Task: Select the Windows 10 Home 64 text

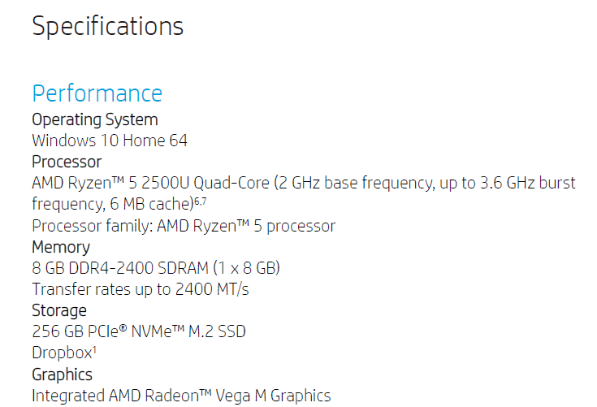Action: click(110, 141)
